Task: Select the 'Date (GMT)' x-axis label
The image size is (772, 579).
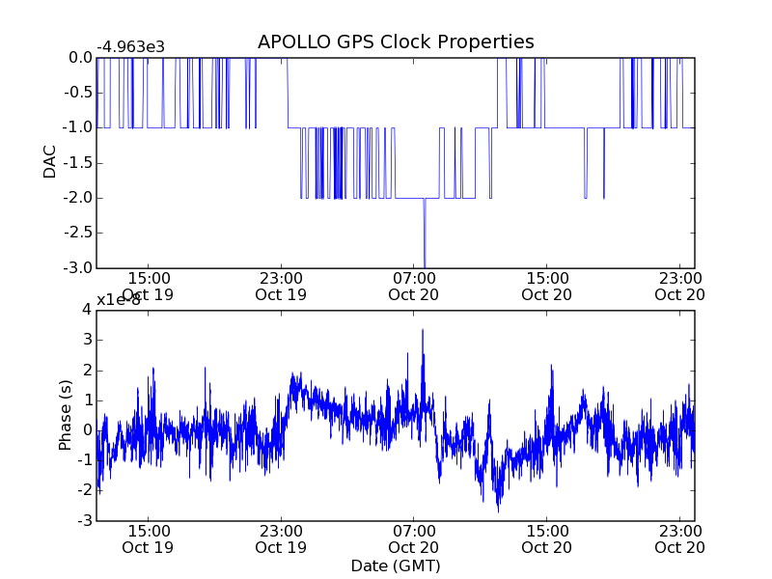Action: pos(396,566)
